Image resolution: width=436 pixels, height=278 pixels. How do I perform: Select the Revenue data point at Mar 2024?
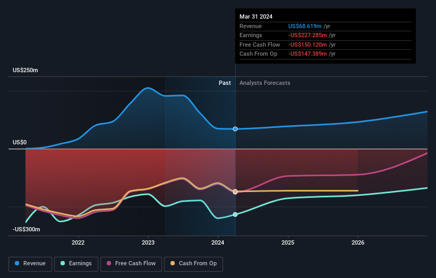point(235,129)
